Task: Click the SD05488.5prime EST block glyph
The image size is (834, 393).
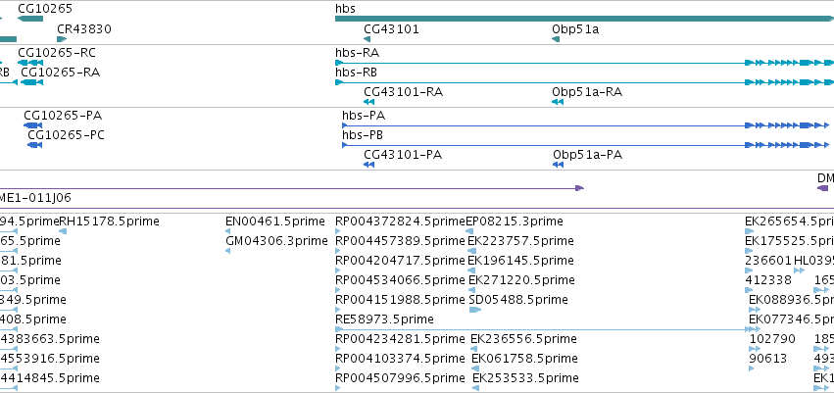Action: (x=475, y=310)
